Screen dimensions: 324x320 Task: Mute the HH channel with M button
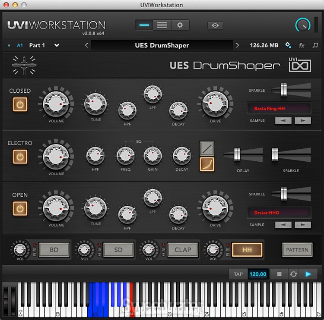[228, 255]
